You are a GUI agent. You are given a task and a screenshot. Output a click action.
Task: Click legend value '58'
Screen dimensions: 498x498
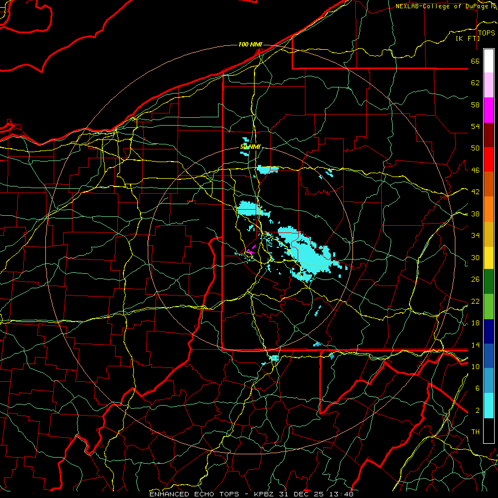pyautogui.click(x=475, y=105)
